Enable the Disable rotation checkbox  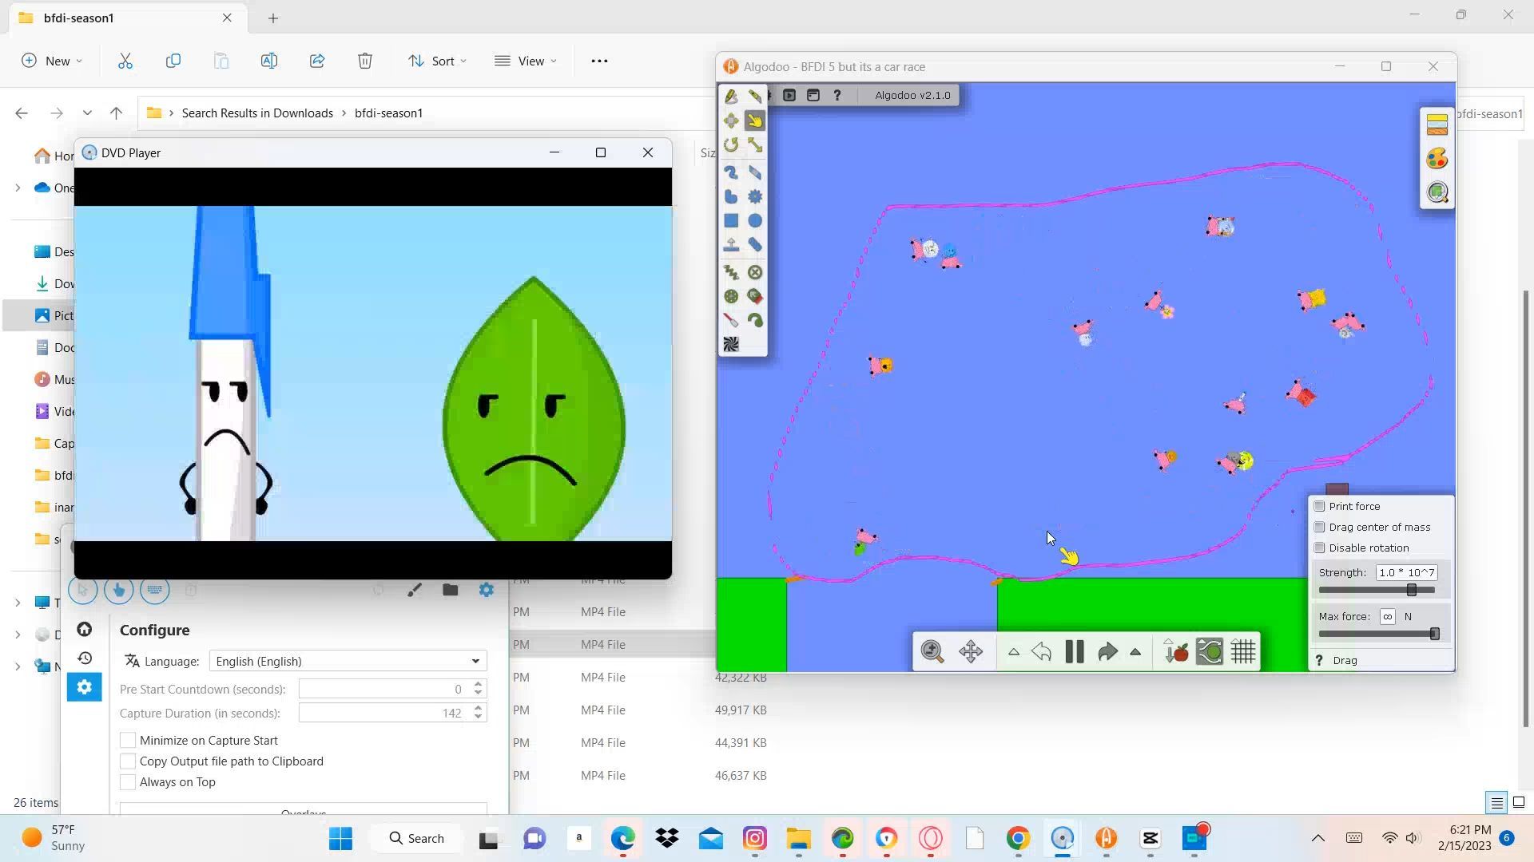coord(1320,548)
